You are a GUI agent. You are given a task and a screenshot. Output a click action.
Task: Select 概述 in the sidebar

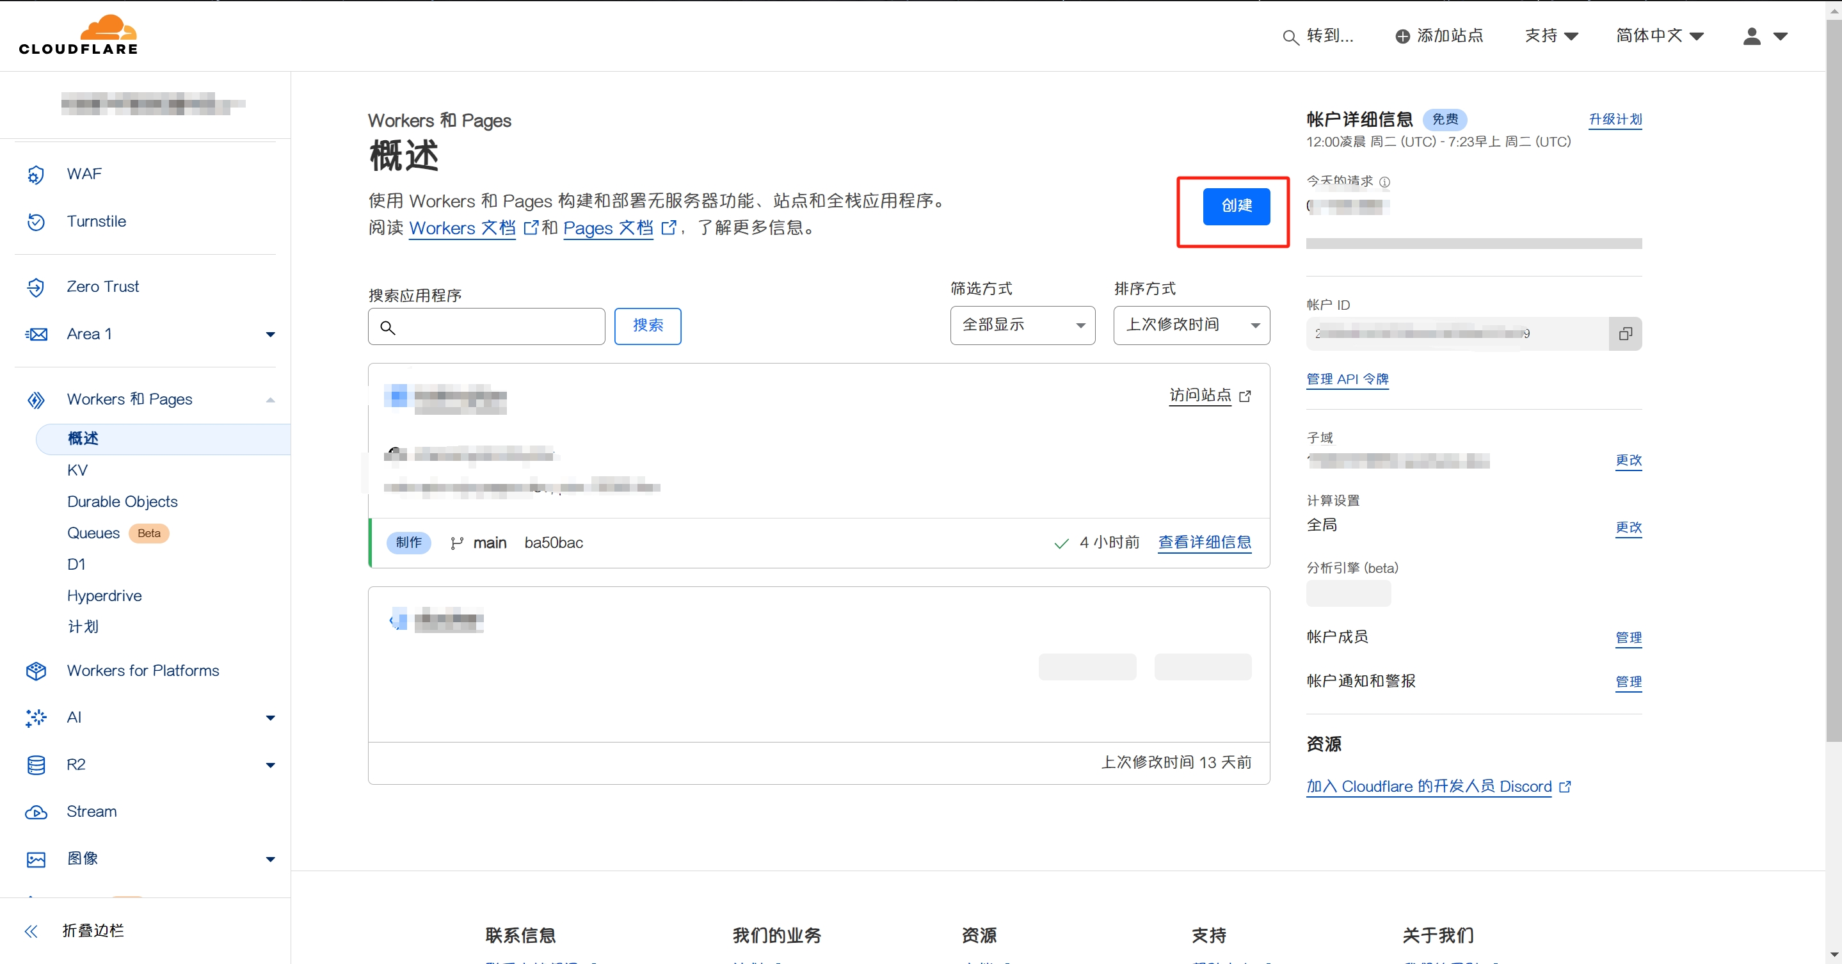click(163, 439)
